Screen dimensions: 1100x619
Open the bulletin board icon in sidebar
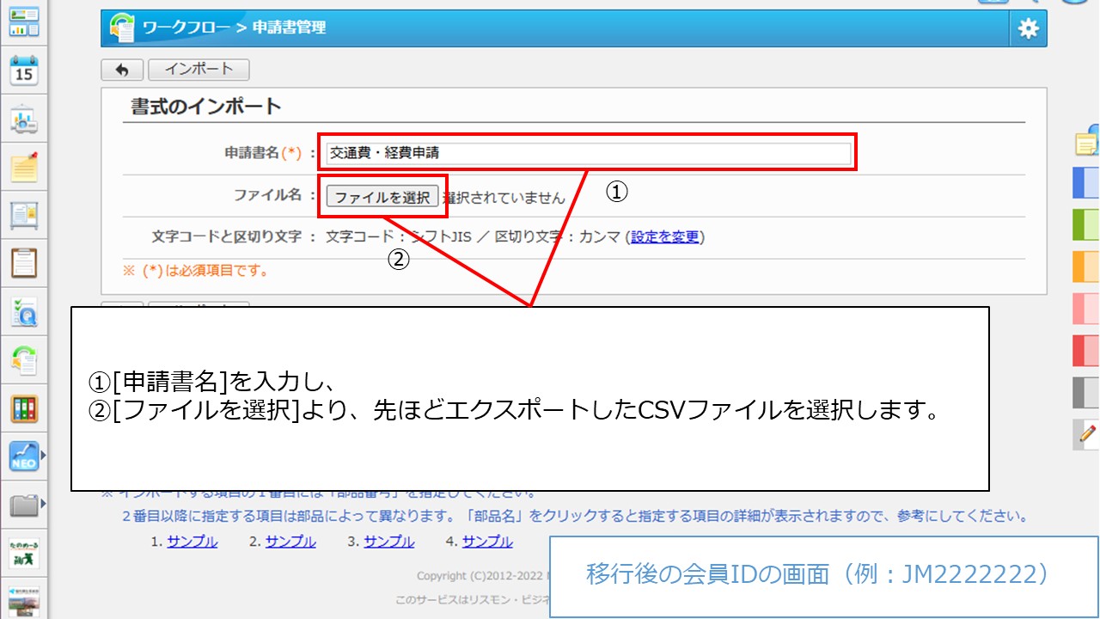click(23, 215)
